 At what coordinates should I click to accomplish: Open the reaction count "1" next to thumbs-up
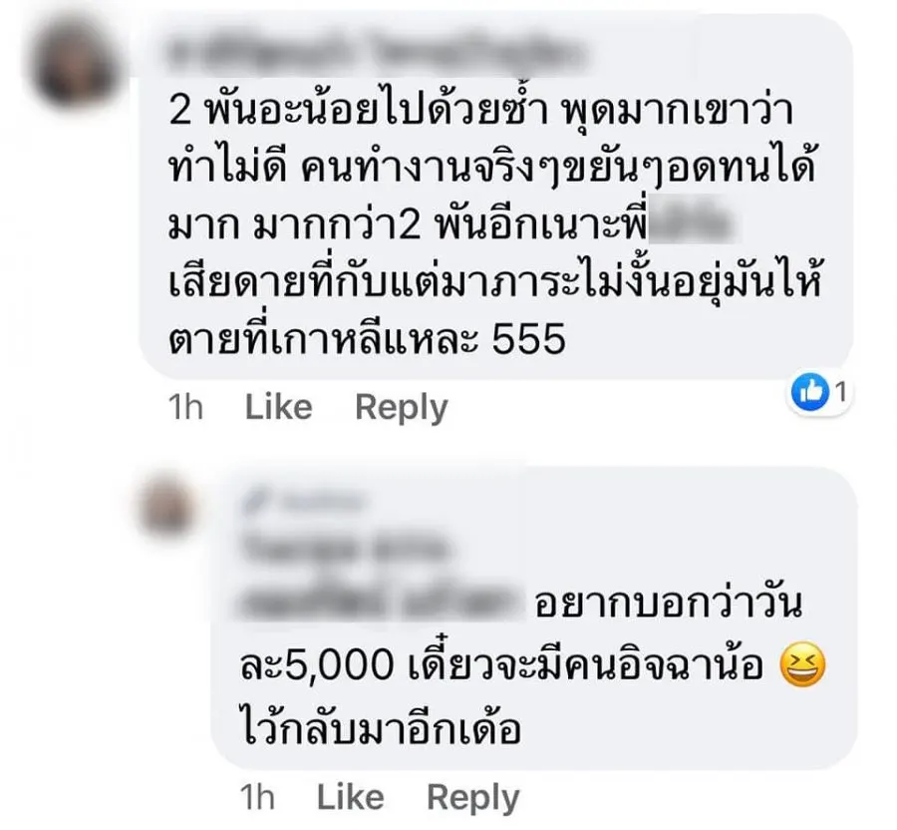pyautogui.click(x=840, y=392)
